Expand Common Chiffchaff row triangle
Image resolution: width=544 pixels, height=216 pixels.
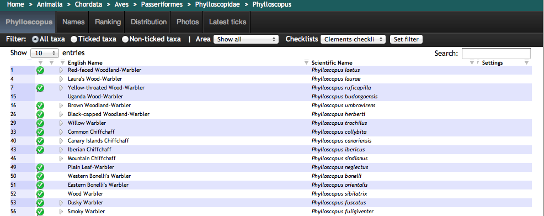coord(61,132)
